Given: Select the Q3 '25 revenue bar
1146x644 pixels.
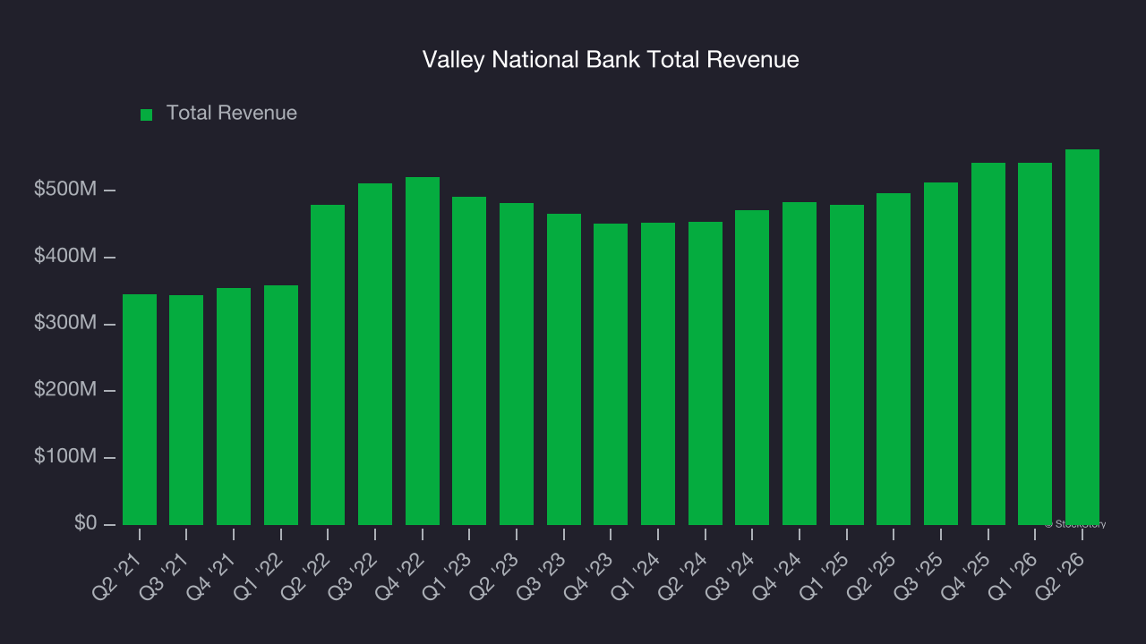Looking at the screenshot, I should click(941, 353).
